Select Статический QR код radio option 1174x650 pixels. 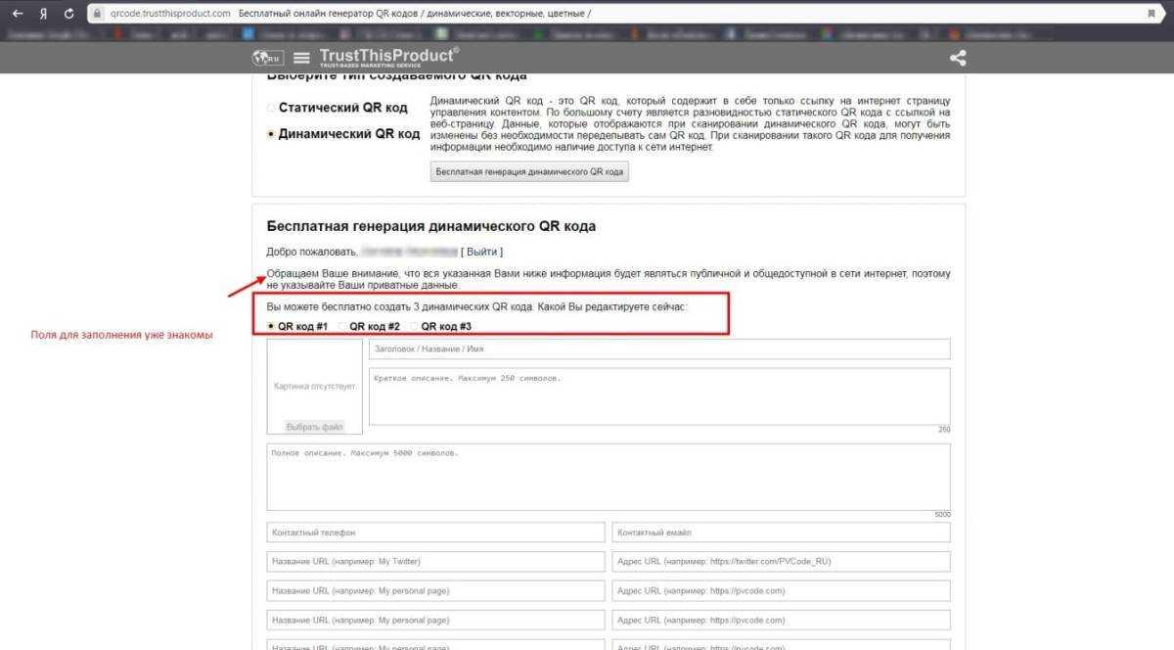pos(271,108)
